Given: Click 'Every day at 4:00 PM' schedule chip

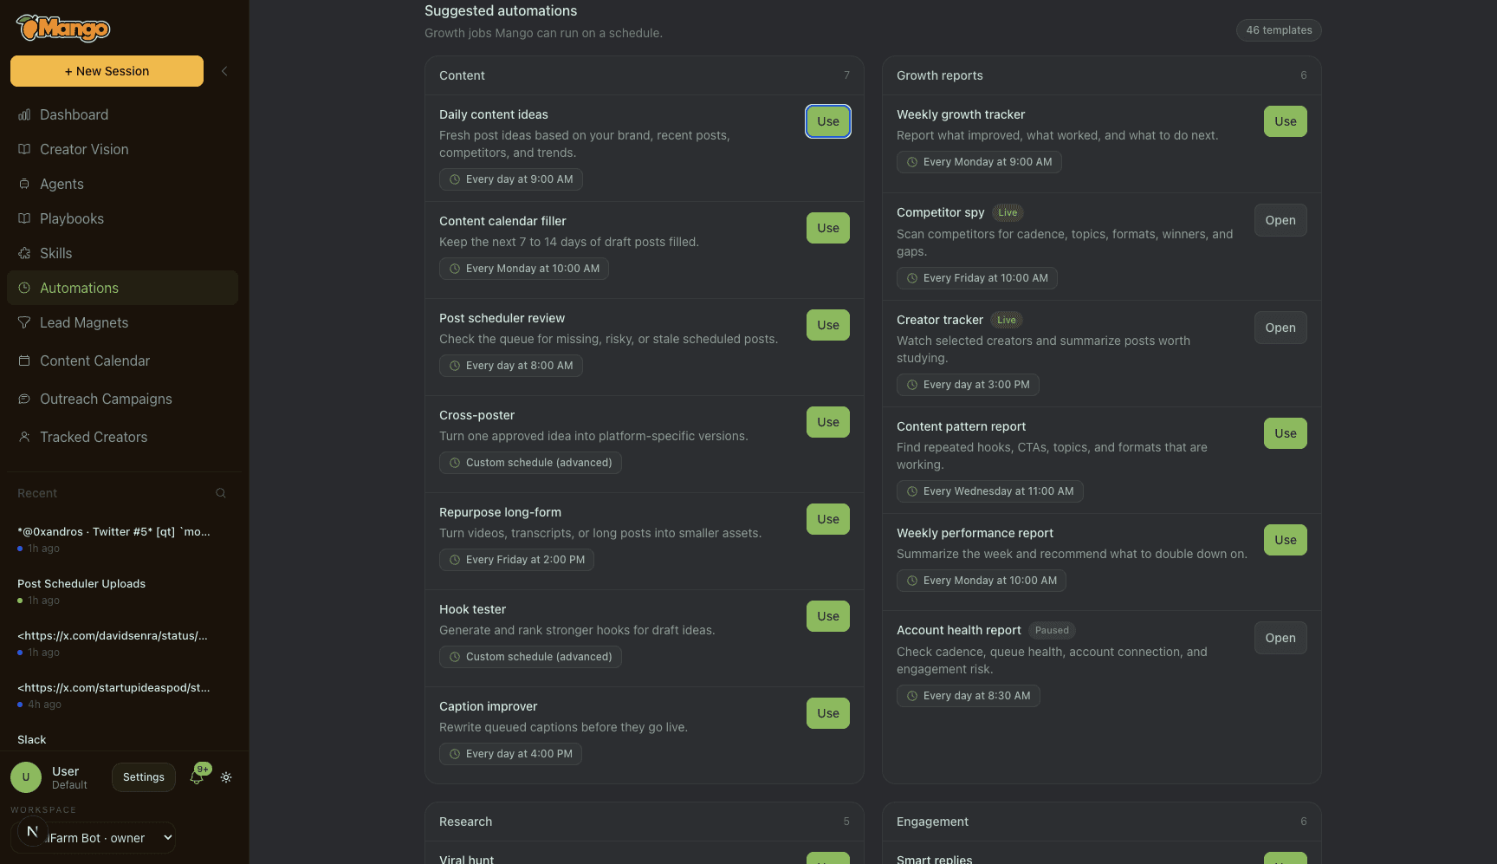Looking at the screenshot, I should [x=510, y=754].
